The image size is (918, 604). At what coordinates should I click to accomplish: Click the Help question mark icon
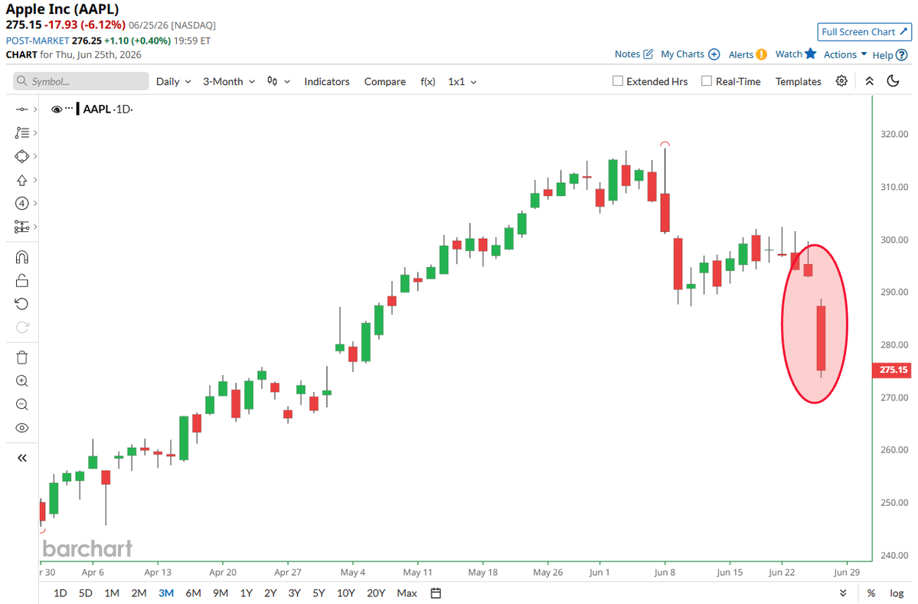coord(902,55)
